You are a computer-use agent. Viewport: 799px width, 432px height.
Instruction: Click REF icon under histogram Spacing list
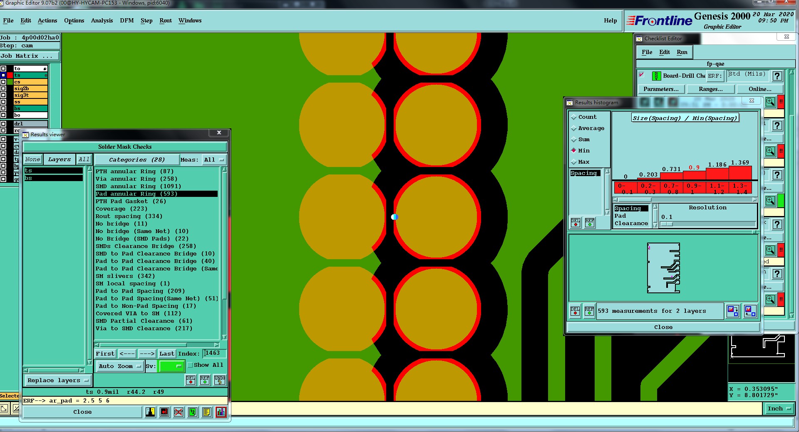(x=590, y=222)
